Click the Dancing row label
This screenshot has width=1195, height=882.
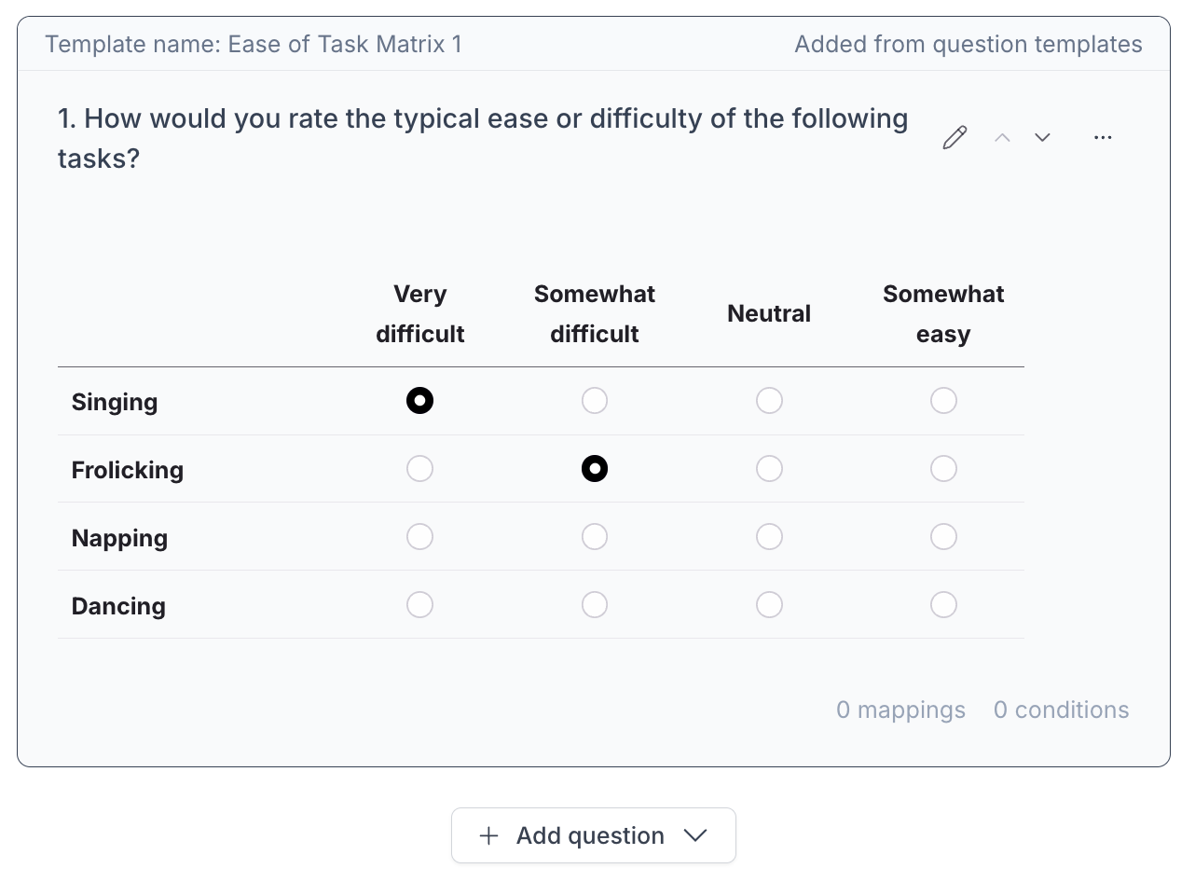click(118, 606)
